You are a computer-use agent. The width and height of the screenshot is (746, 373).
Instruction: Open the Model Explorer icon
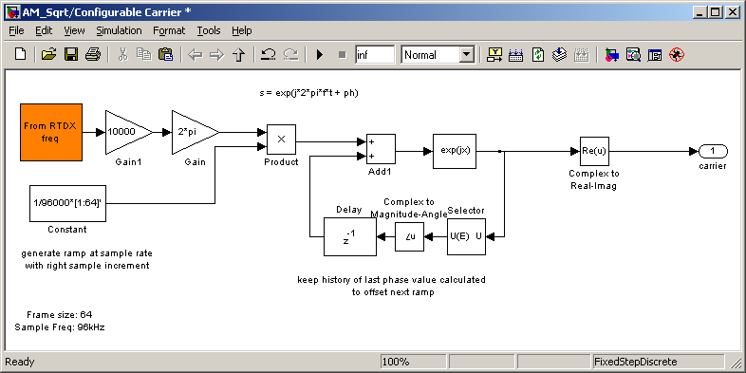click(x=633, y=55)
